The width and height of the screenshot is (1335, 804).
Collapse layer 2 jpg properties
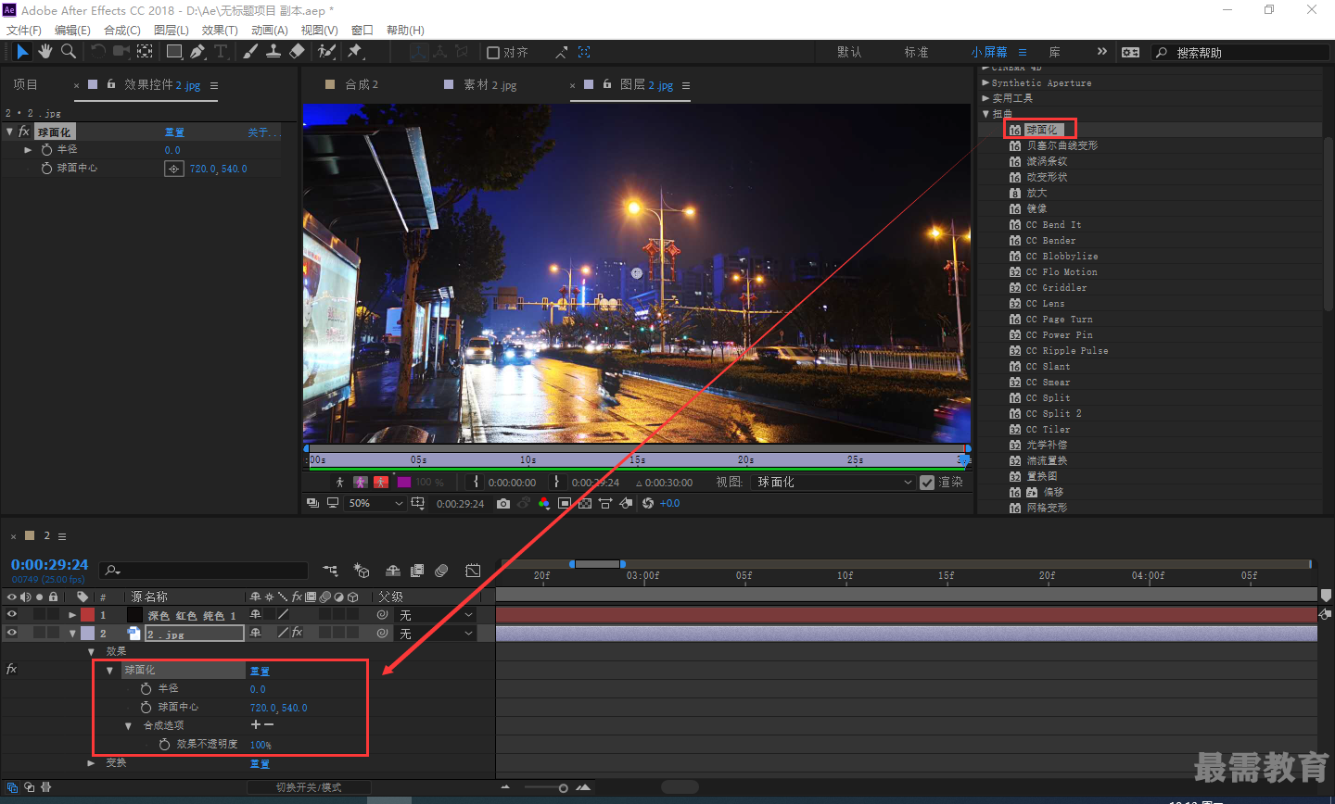pyautogui.click(x=72, y=634)
